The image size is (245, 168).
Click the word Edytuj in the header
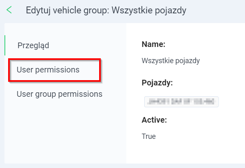coord(38,11)
